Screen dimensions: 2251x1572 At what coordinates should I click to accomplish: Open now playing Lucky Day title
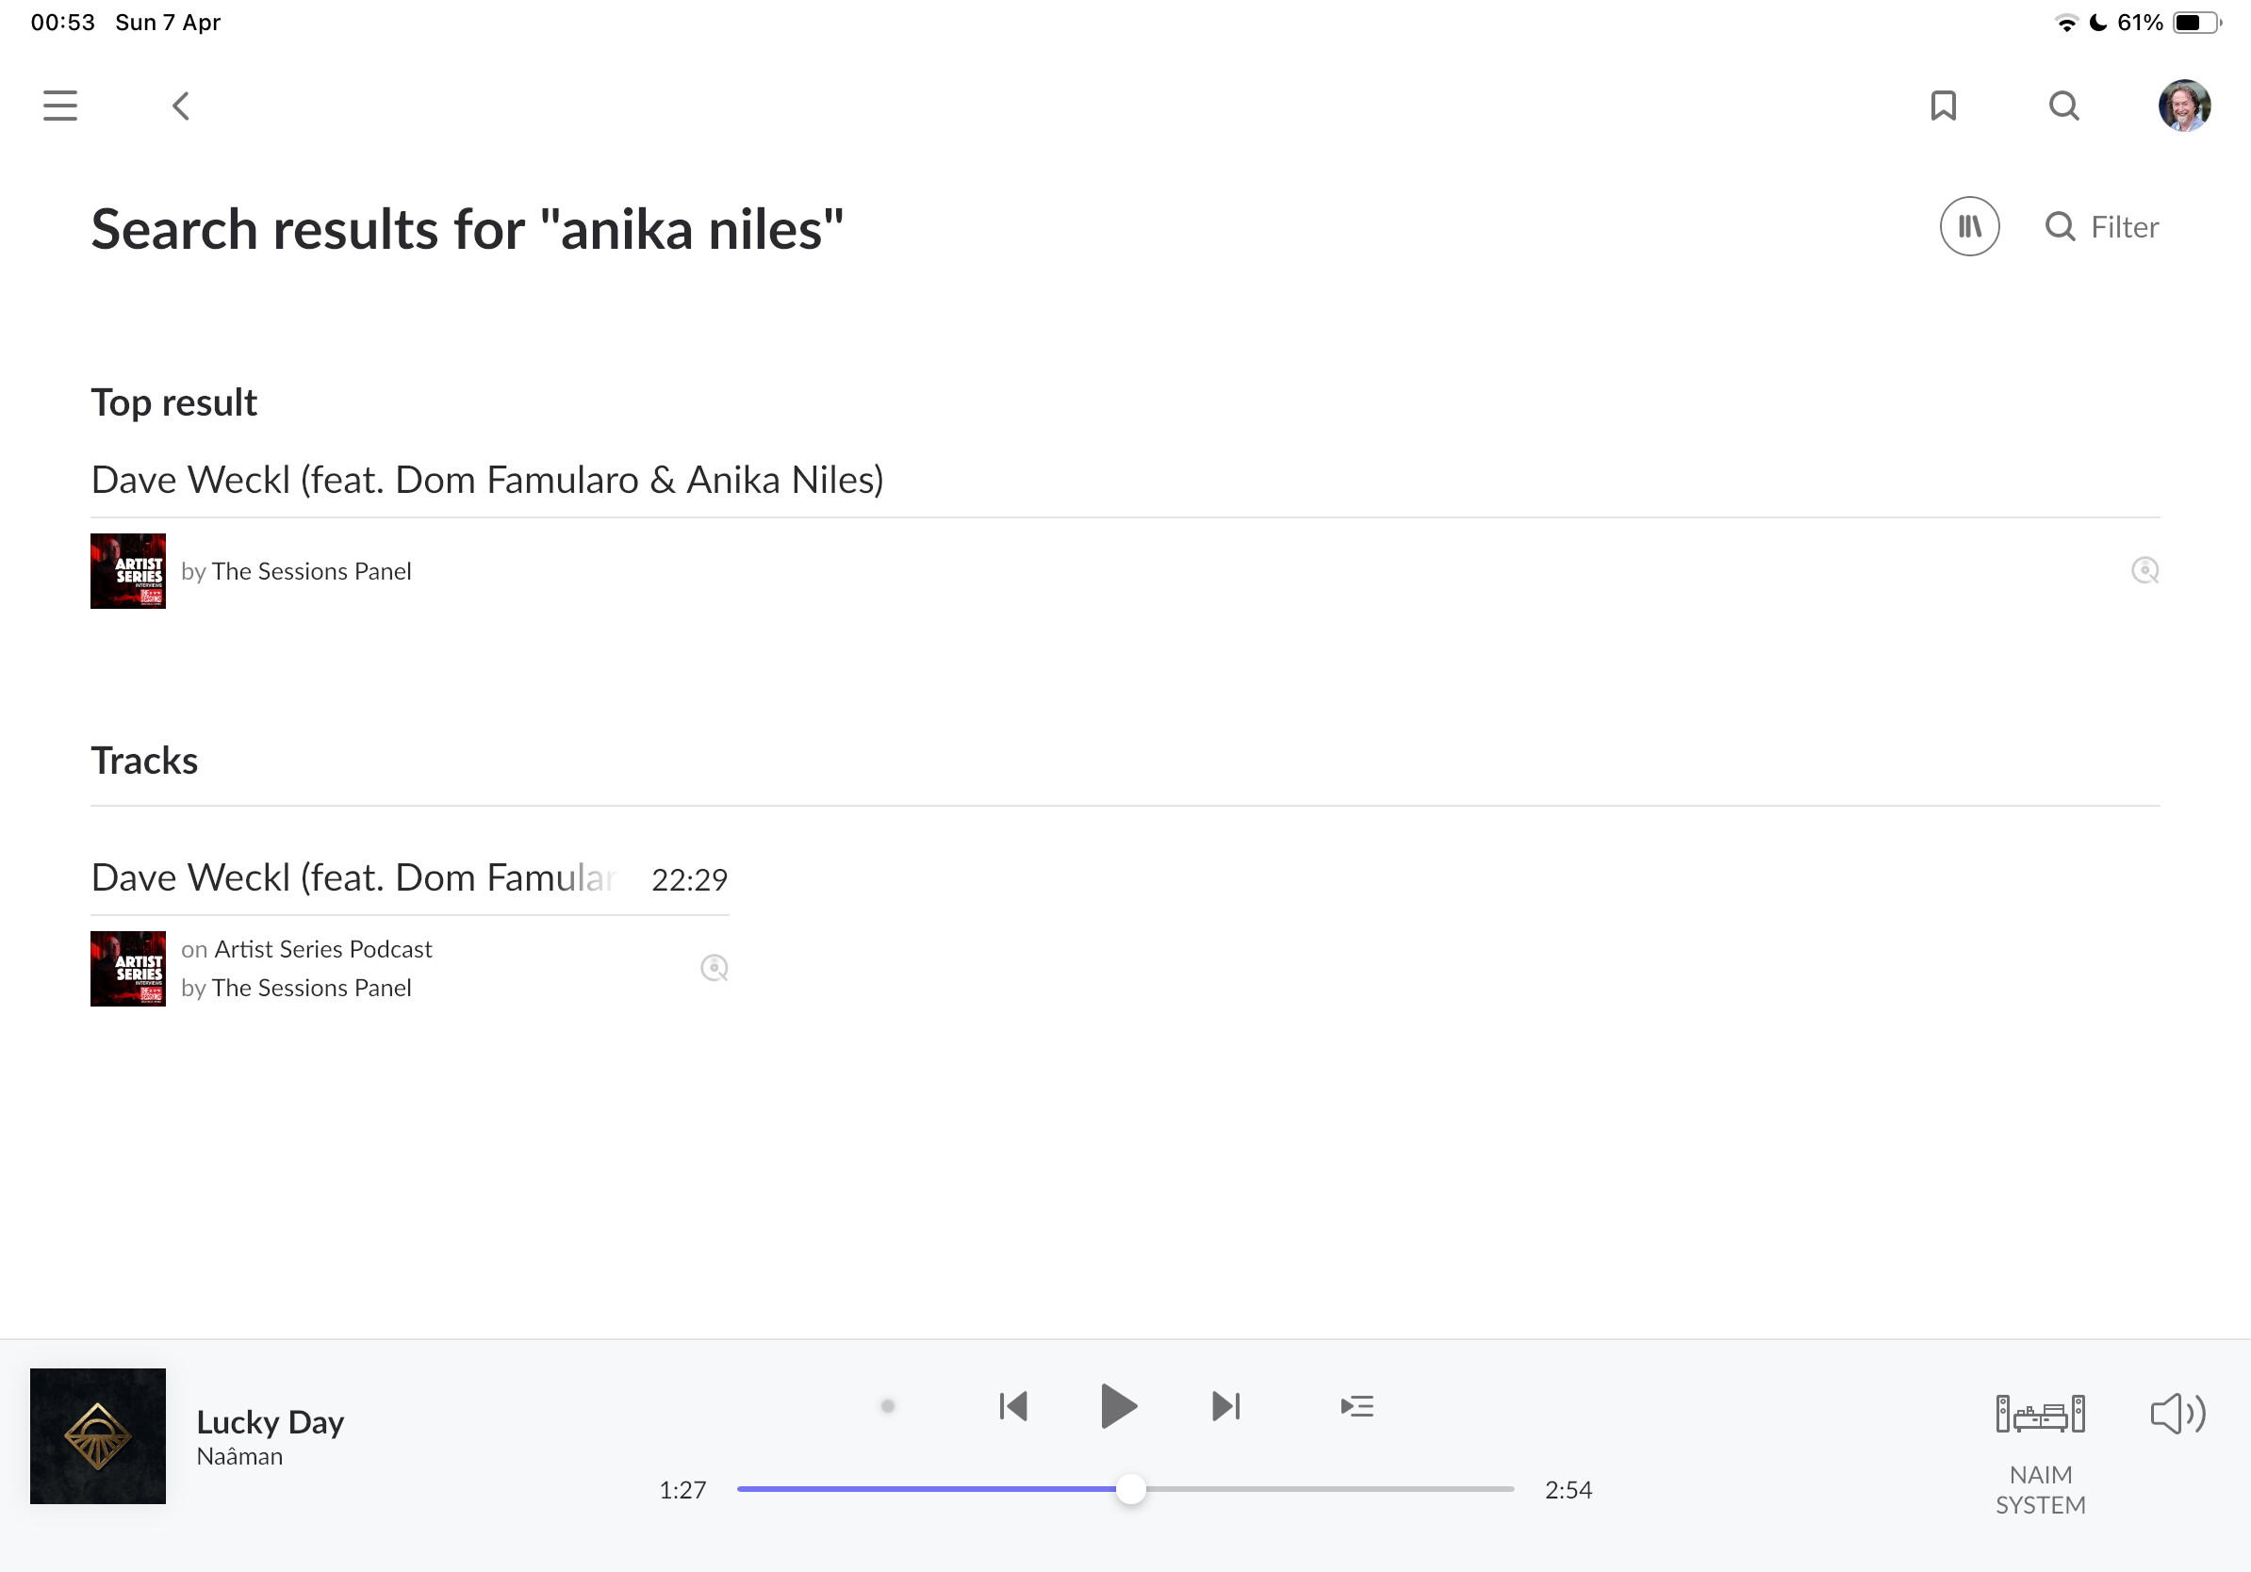(x=270, y=1421)
